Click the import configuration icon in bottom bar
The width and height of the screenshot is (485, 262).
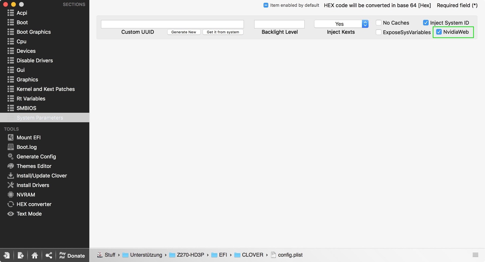[7, 255]
